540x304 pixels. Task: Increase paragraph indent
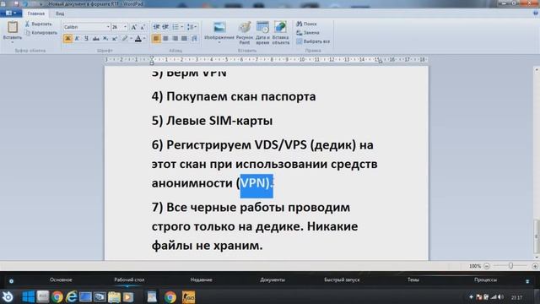click(x=165, y=27)
